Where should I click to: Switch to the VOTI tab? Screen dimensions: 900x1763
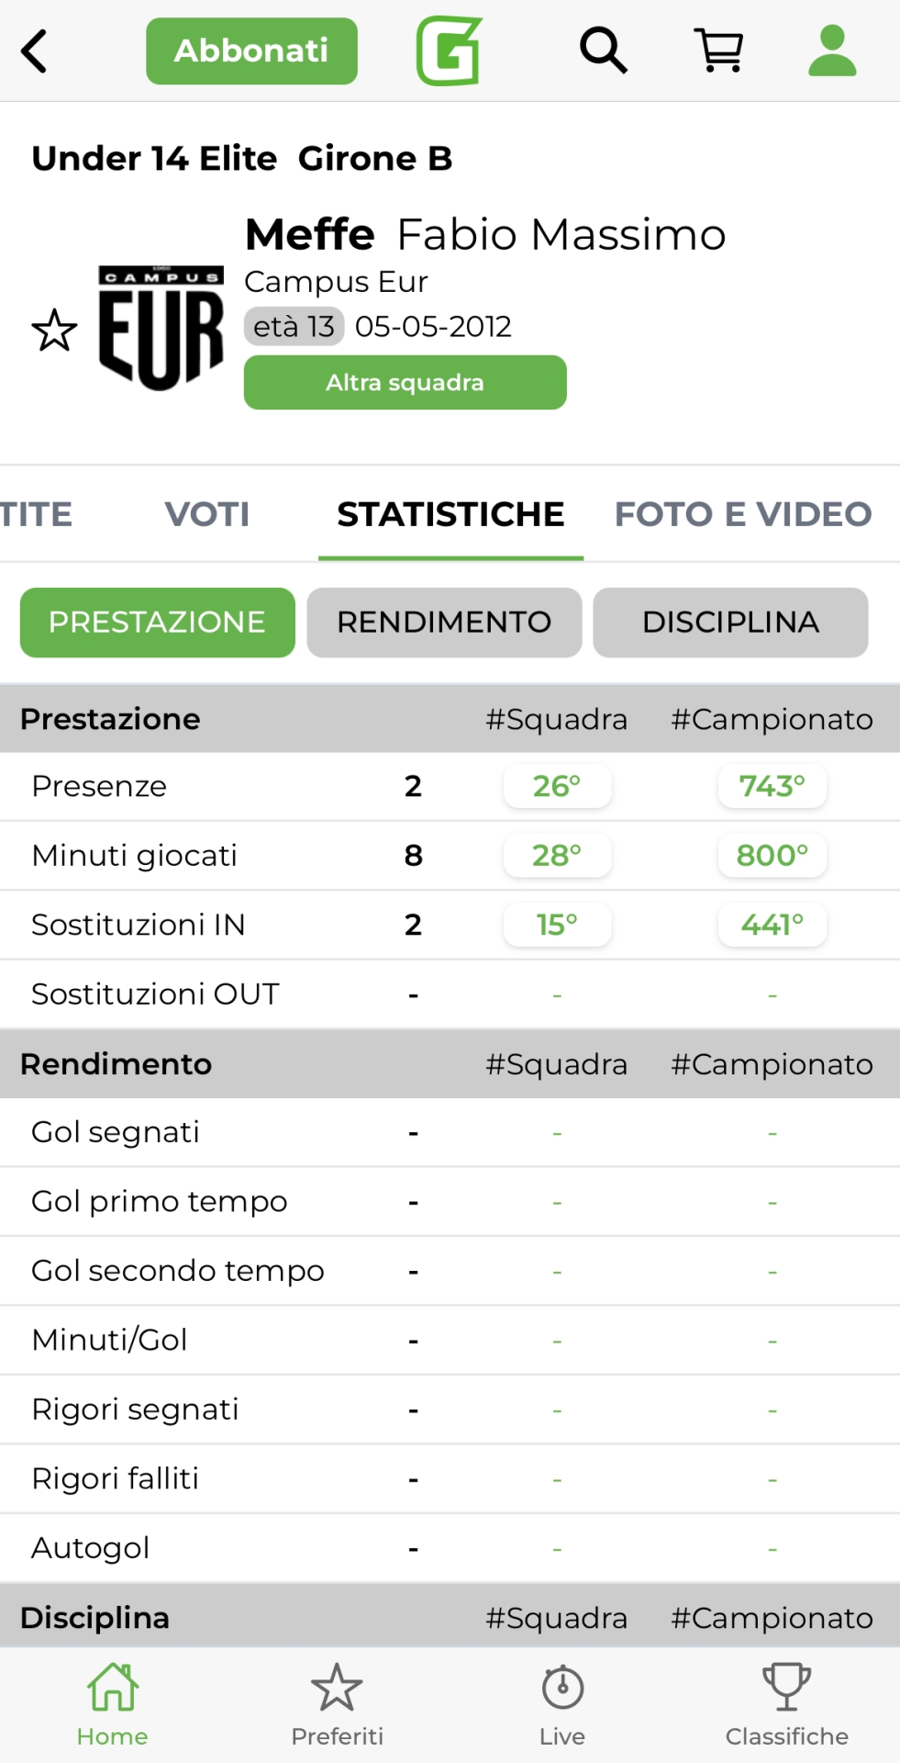(207, 514)
